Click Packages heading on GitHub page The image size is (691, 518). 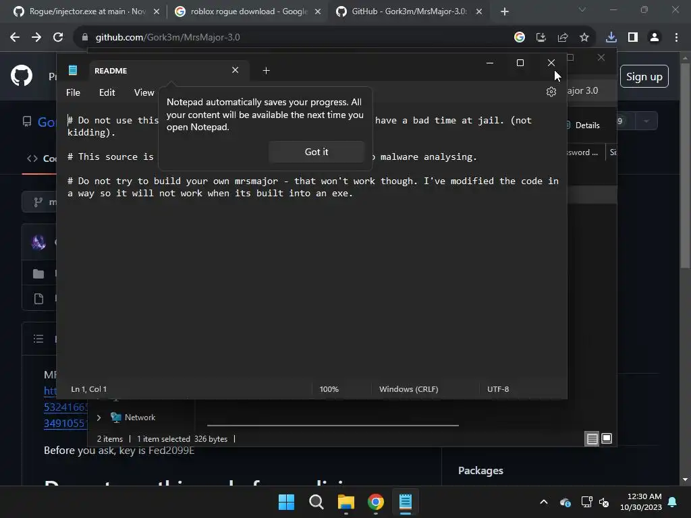pos(480,470)
